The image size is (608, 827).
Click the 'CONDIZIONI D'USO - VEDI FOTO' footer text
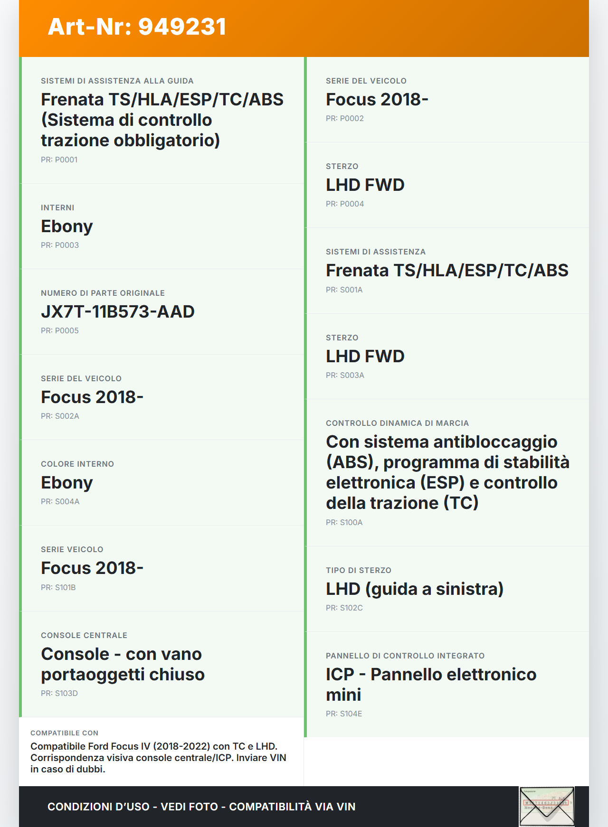(x=201, y=807)
